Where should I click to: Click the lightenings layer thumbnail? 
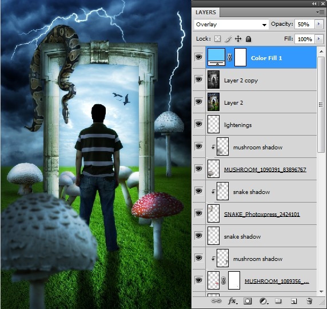pos(213,124)
